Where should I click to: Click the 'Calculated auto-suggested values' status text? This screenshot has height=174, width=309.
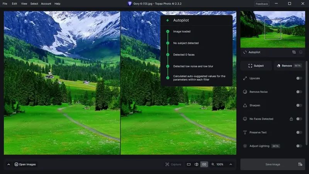pyautogui.click(x=199, y=78)
